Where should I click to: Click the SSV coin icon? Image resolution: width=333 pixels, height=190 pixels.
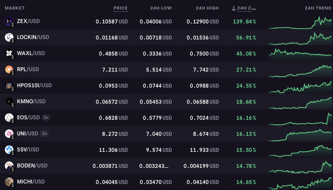point(9,150)
